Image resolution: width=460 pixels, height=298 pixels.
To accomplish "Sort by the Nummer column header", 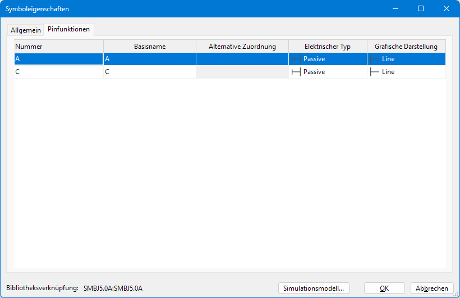I will click(58, 47).
